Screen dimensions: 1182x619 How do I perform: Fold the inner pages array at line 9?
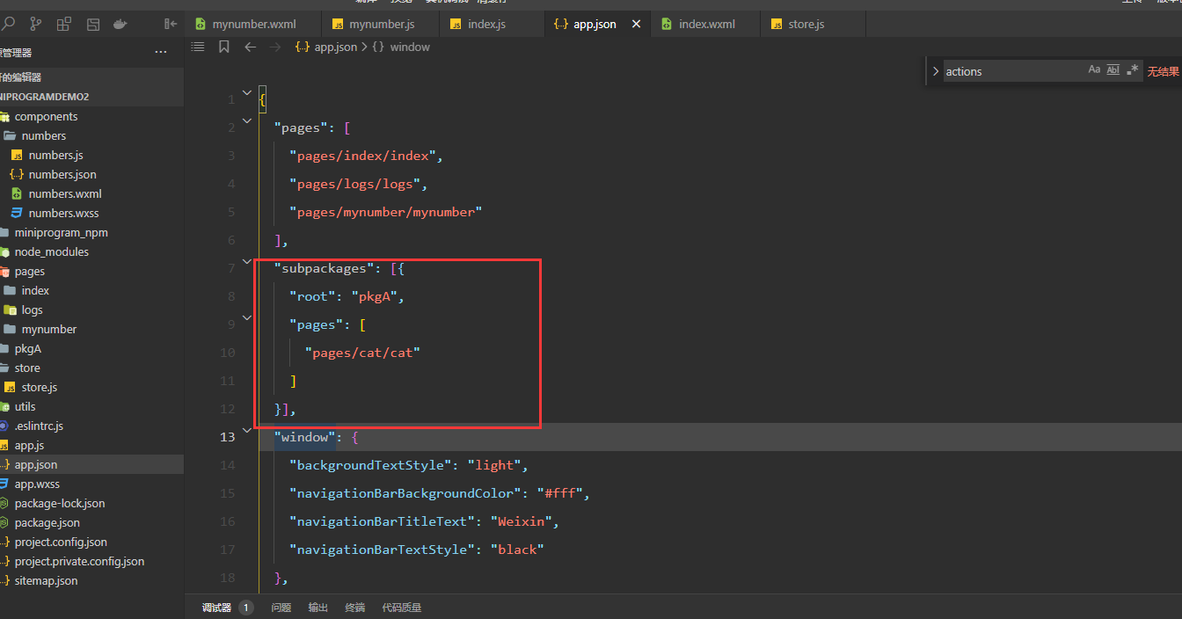coord(247,317)
